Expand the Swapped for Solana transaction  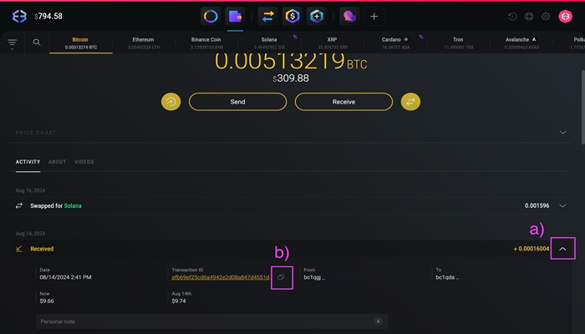[562, 205]
